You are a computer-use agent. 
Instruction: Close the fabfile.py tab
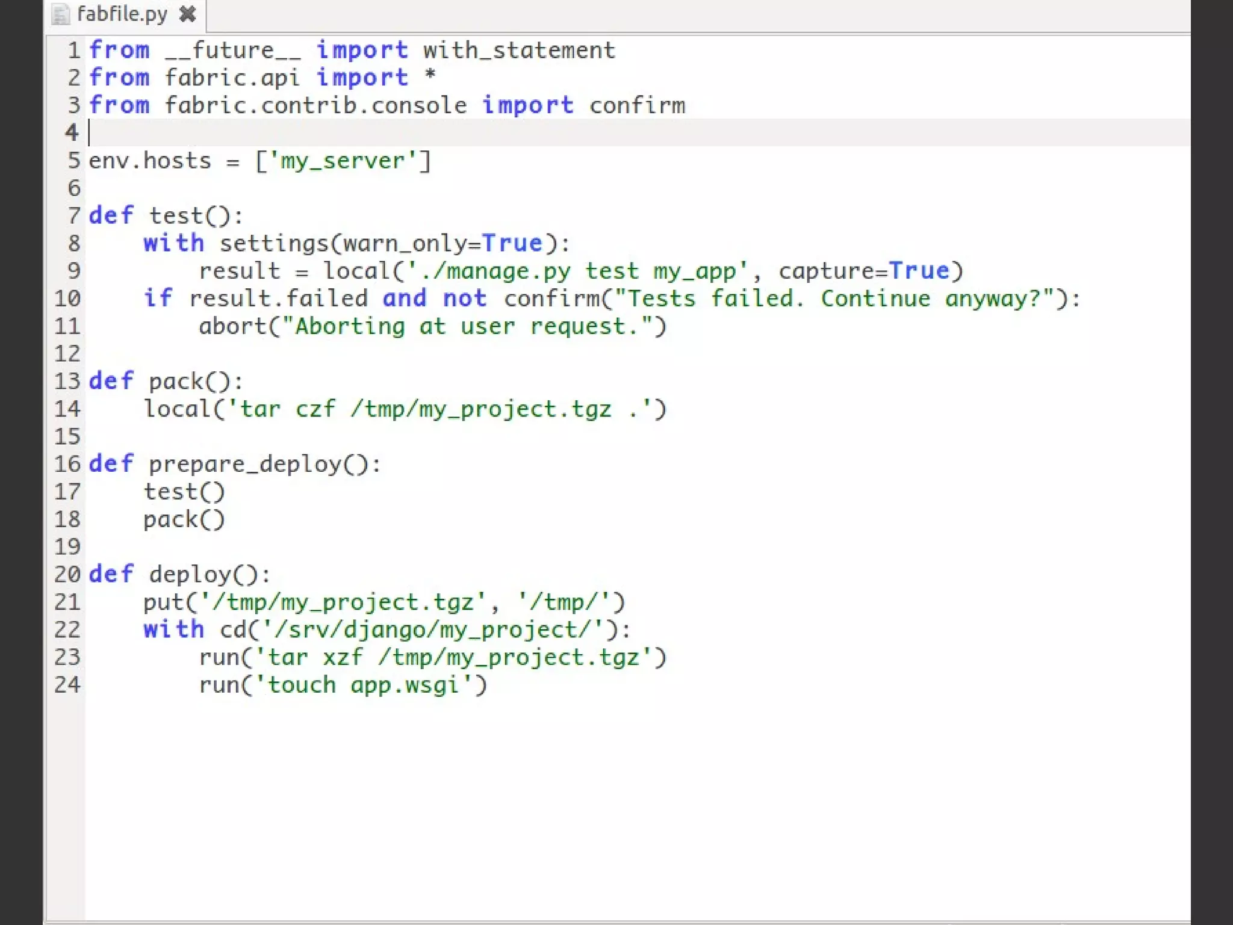click(188, 14)
